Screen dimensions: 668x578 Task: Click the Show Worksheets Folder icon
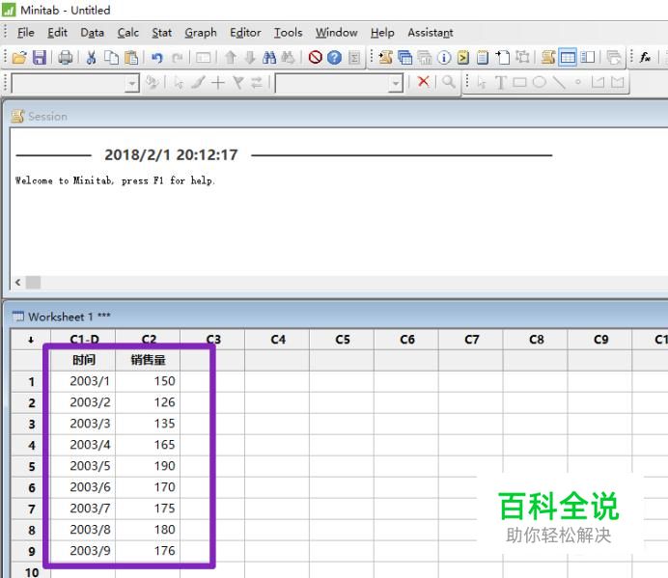pyautogui.click(x=405, y=57)
